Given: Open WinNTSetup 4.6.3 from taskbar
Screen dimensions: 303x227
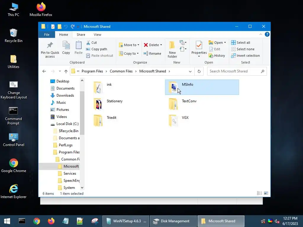Looking at the screenshot, I should [125, 221].
